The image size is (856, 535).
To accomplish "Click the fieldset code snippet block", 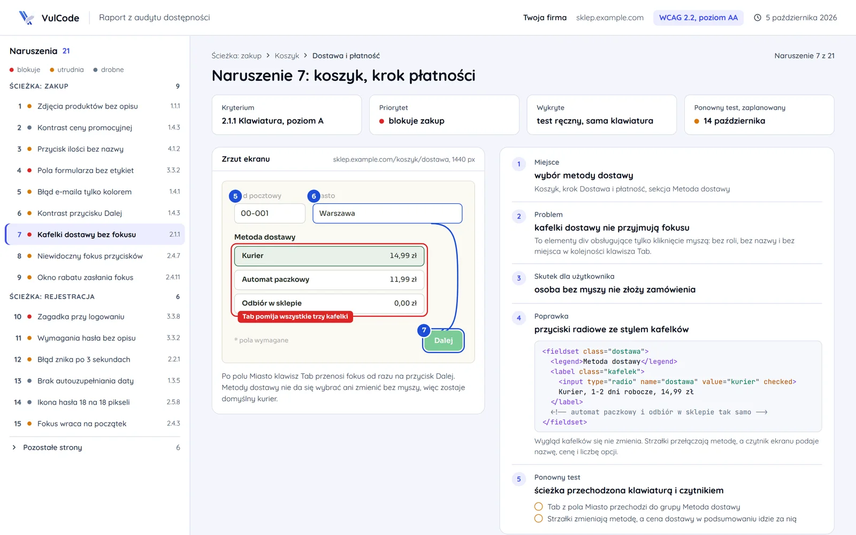I will (678, 386).
